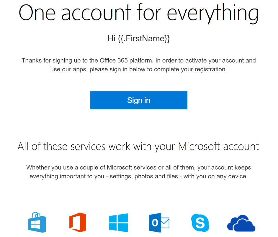Click the 'All of these services' heading
This screenshot has height=237, width=278.
tap(138, 146)
